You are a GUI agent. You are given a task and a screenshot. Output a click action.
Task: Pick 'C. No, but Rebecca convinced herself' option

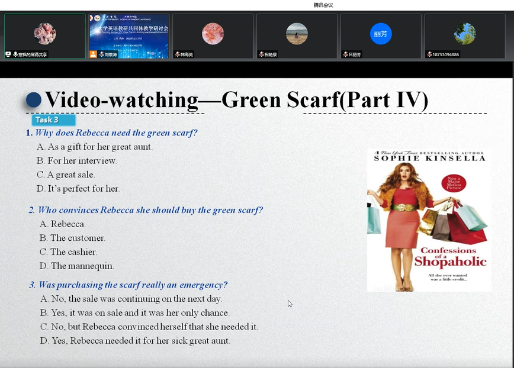[149, 327]
